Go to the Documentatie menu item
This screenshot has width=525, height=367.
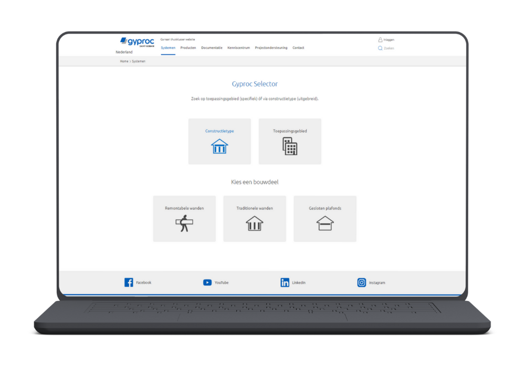click(212, 48)
